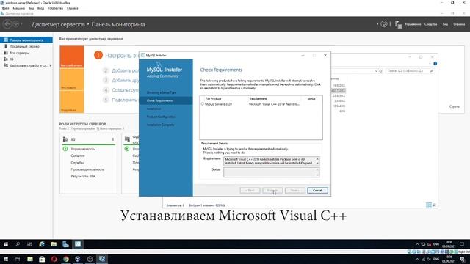This screenshot has height=264, width=470.
Task: Open Internet Explorer from the guest taskbar
Action: click(41, 244)
